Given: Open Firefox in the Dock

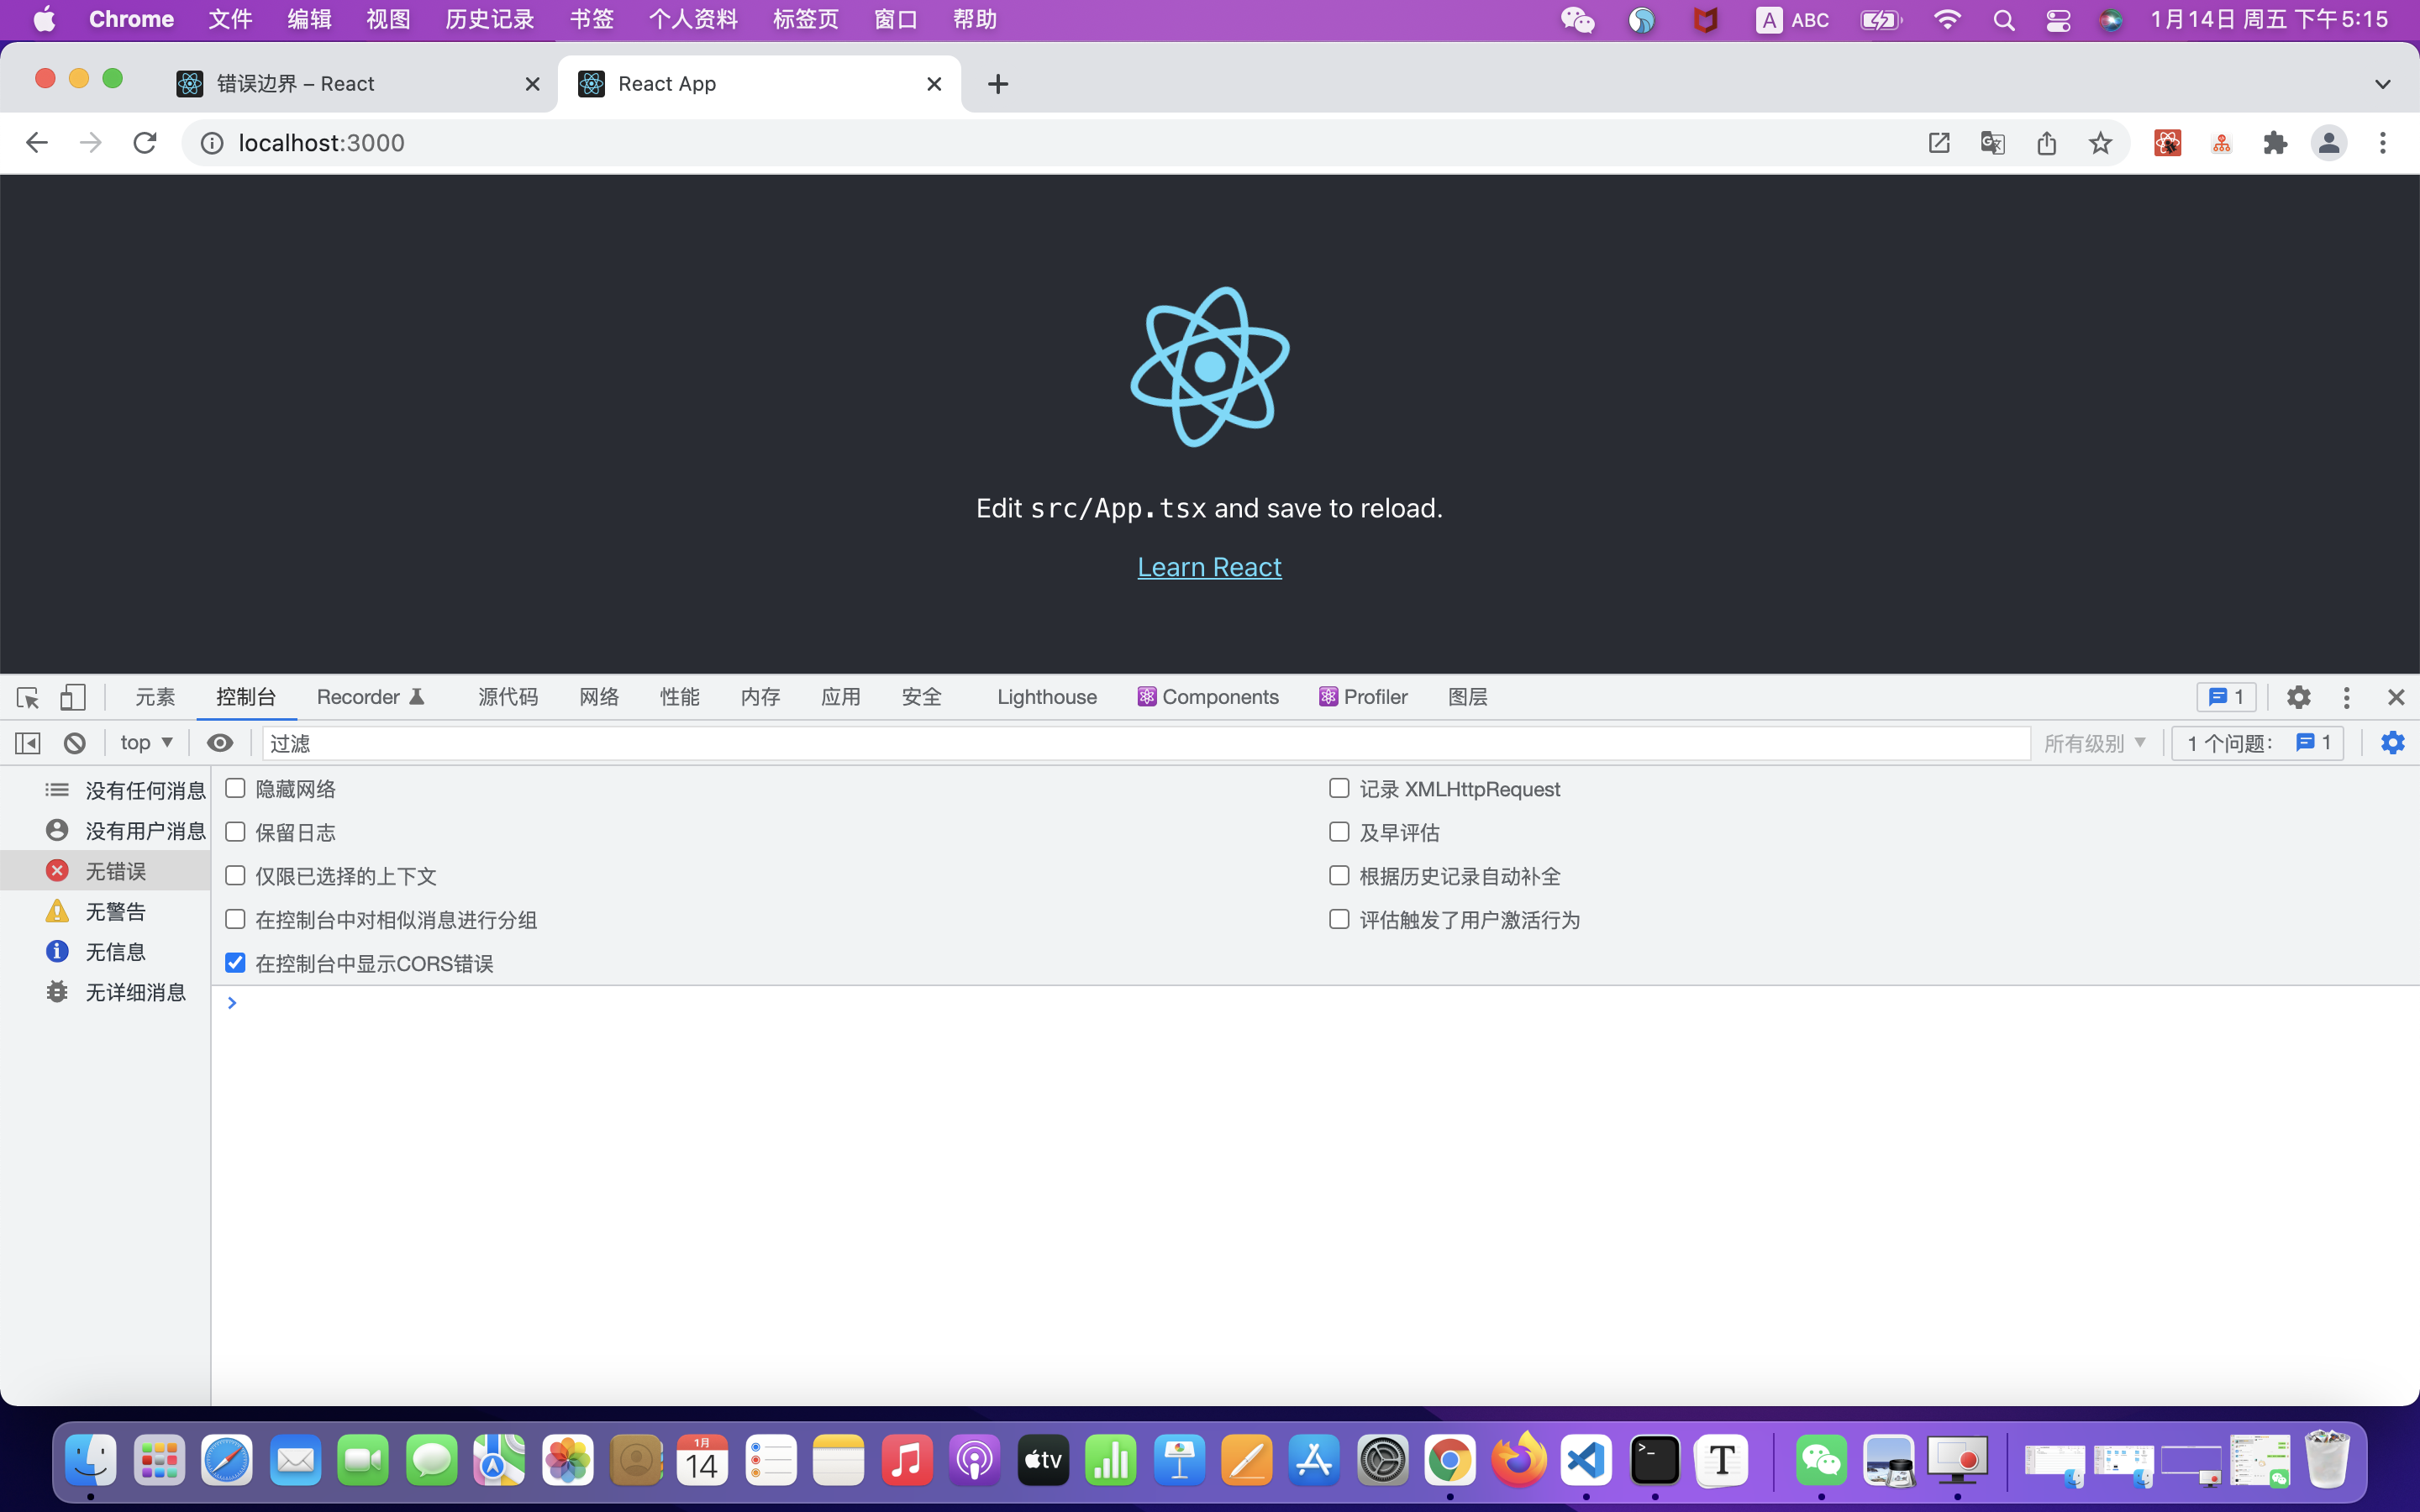Looking at the screenshot, I should [1518, 1461].
